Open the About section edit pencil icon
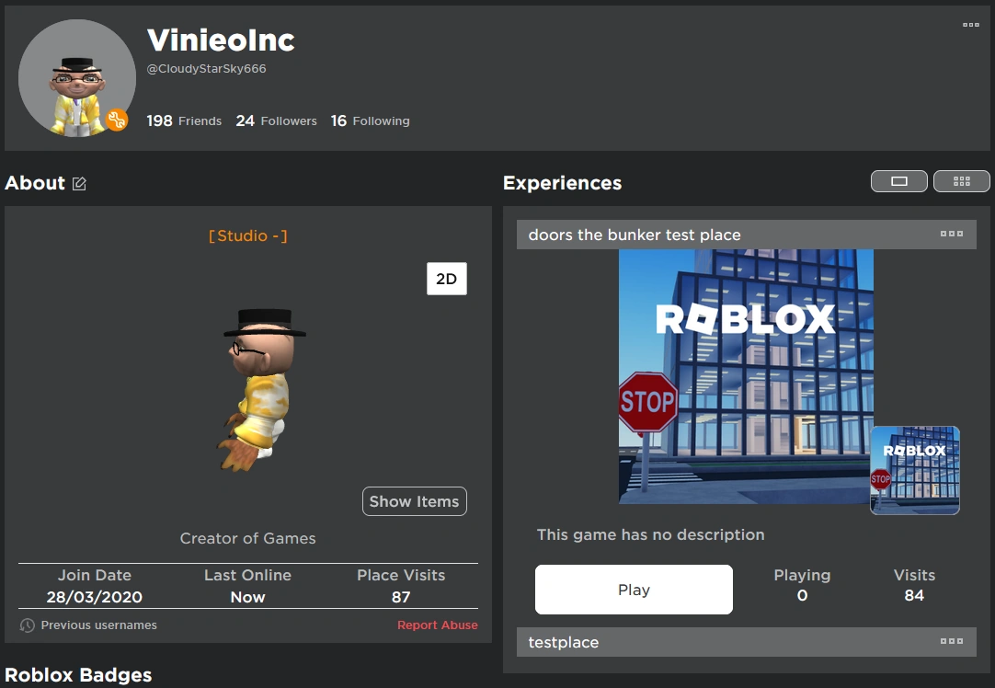995x688 pixels. pyautogui.click(x=79, y=183)
